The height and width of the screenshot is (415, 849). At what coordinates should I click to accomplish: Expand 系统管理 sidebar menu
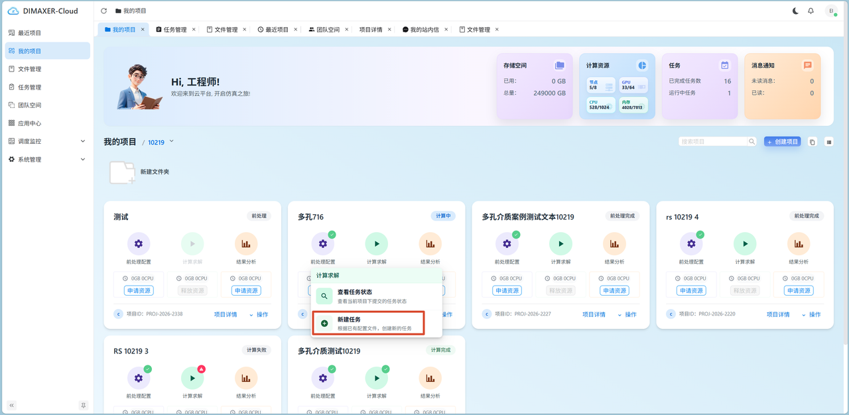[46, 159]
